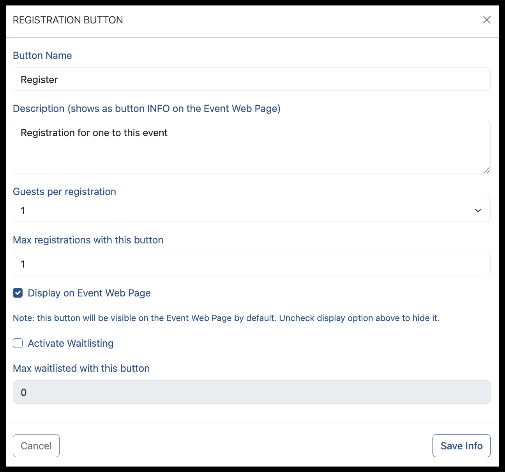505x472 pixels.
Task: Click the Button Name text field
Action: click(252, 79)
